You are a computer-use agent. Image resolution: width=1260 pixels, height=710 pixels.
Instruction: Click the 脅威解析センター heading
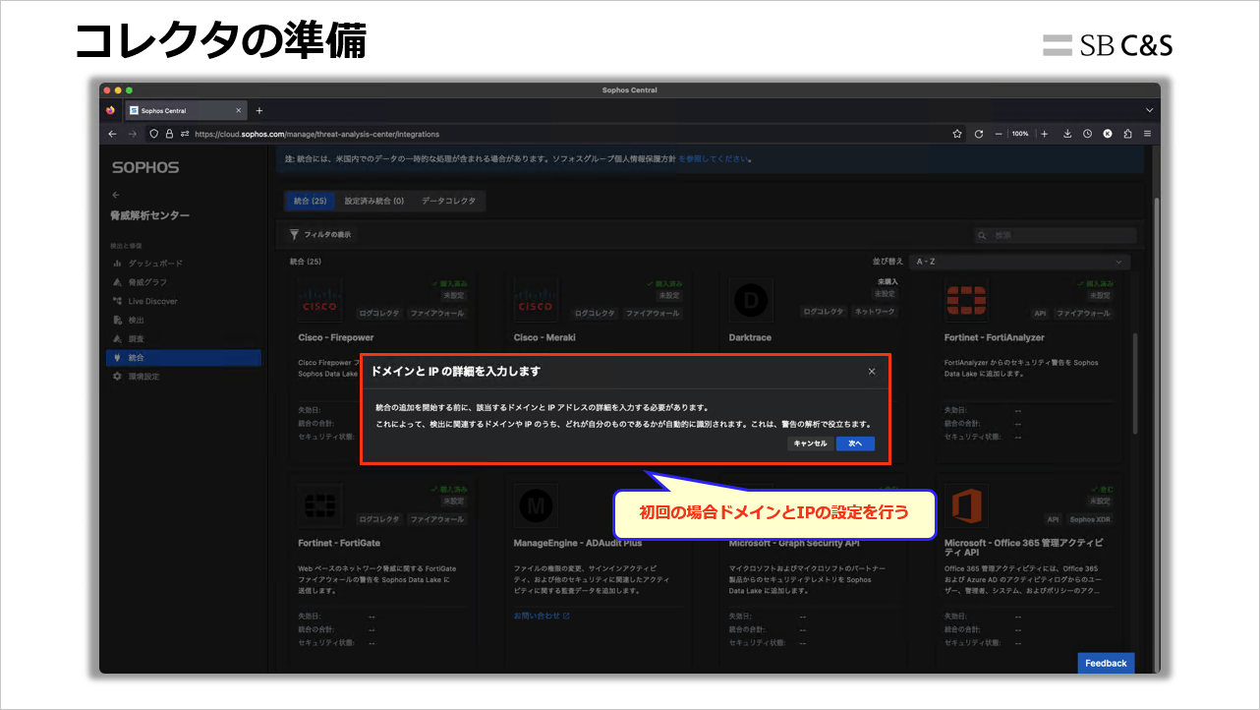pos(150,215)
